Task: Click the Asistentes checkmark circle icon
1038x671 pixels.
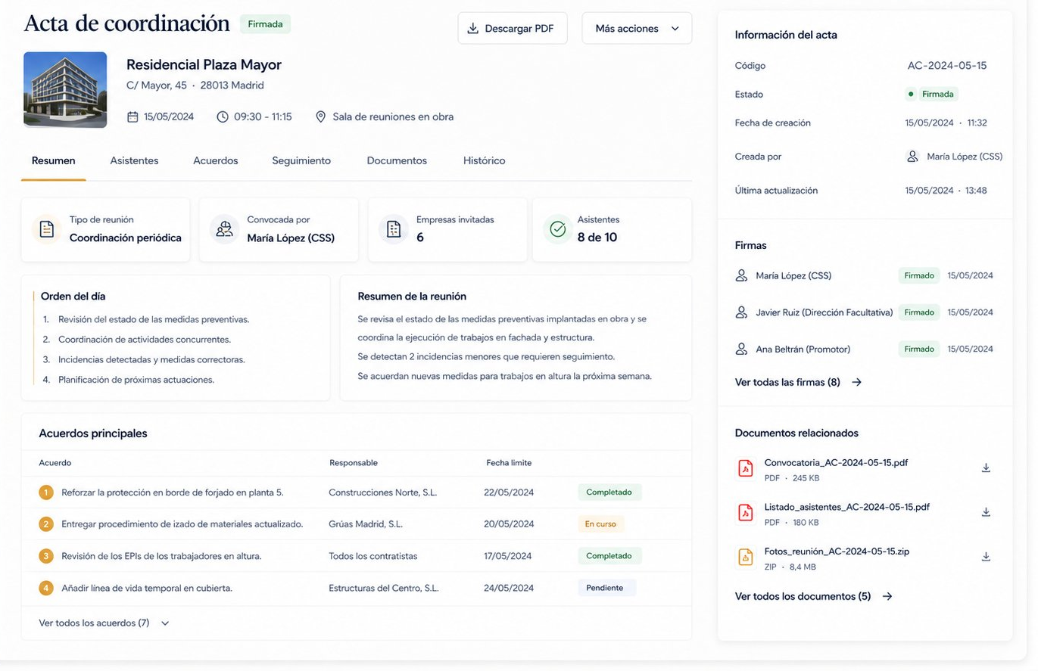Action: point(558,229)
